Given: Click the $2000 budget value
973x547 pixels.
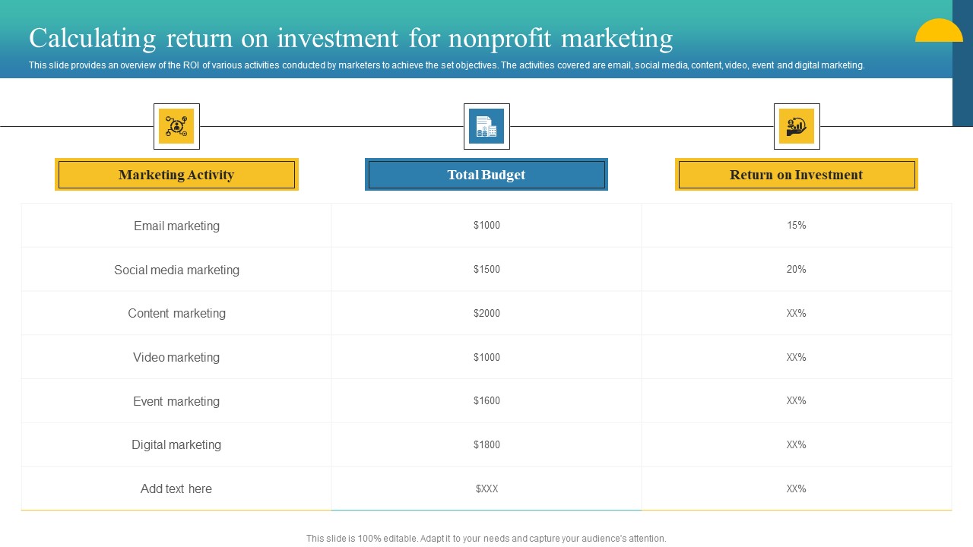Looking at the screenshot, I should click(x=486, y=313).
